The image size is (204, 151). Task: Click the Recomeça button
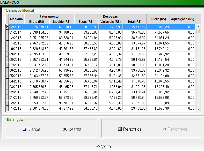pos(175,129)
